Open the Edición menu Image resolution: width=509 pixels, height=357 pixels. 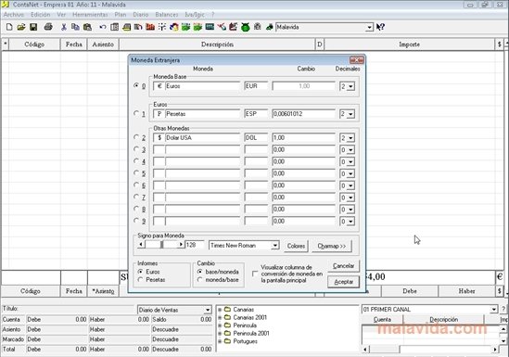[x=41, y=15]
